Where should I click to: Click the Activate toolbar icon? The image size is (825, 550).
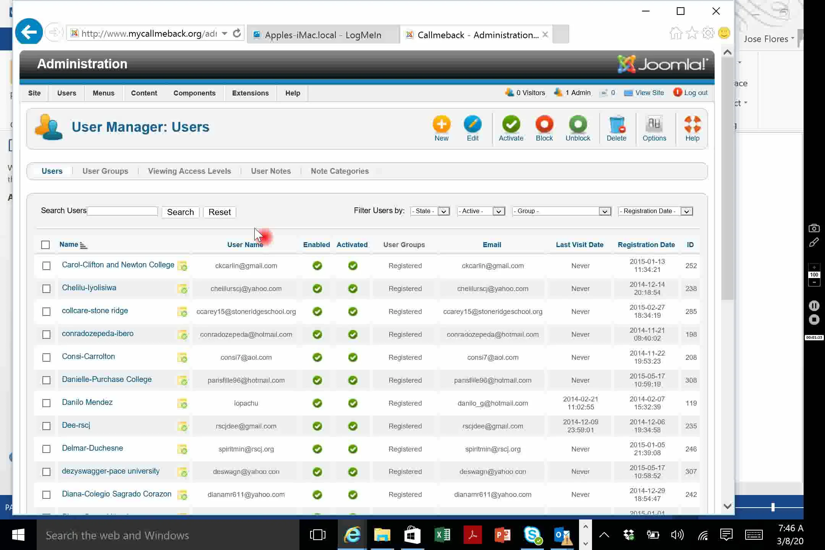pos(511,125)
